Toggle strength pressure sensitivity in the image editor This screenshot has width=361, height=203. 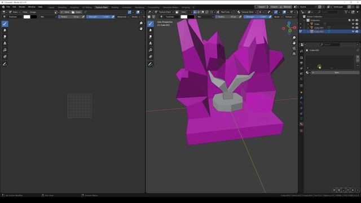(113, 17)
